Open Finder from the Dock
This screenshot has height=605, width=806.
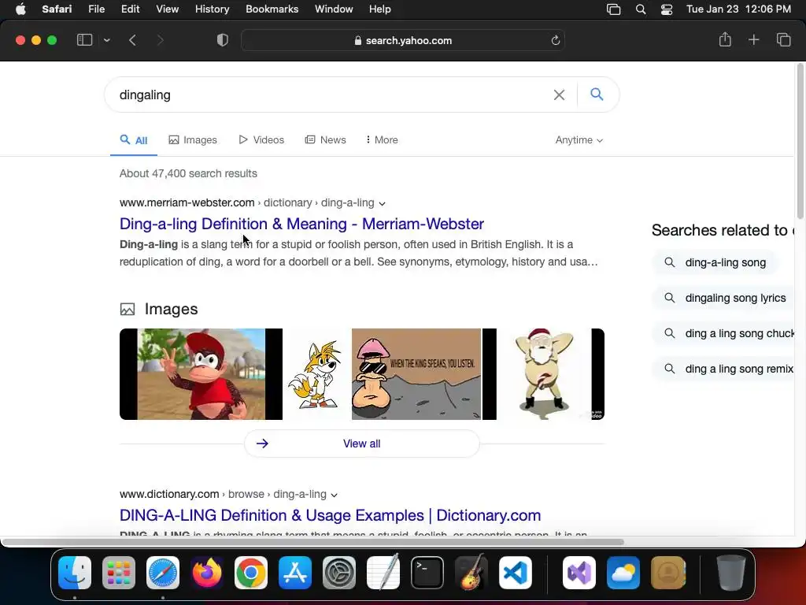pyautogui.click(x=75, y=572)
